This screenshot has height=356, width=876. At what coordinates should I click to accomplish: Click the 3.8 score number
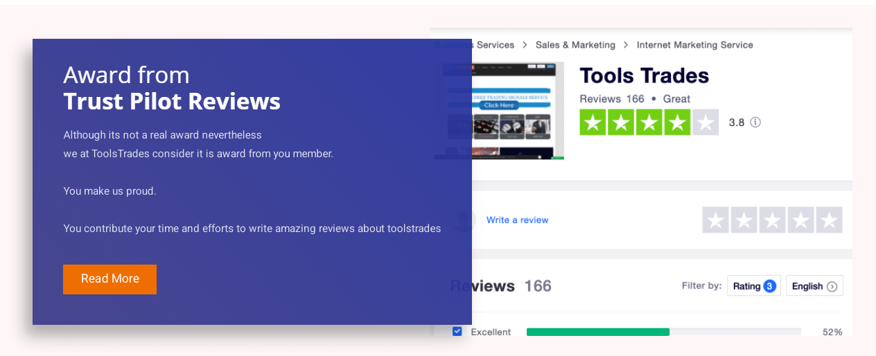pyautogui.click(x=736, y=123)
